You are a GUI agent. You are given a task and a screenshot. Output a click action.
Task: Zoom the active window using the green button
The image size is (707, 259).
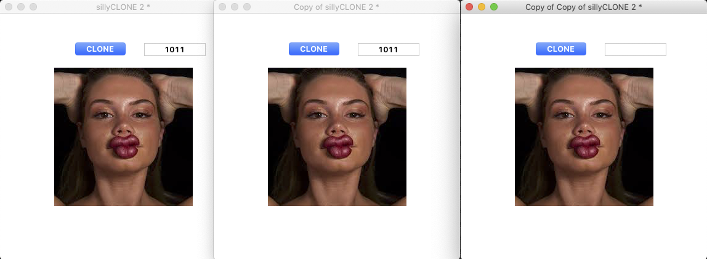click(x=494, y=7)
